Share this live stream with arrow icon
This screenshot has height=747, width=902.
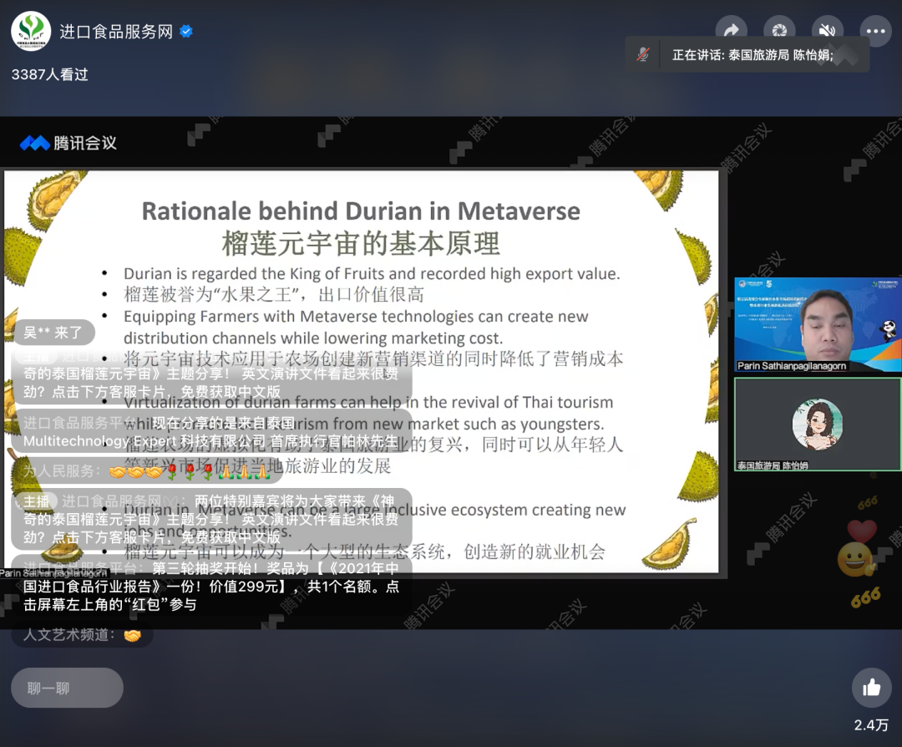tap(731, 31)
